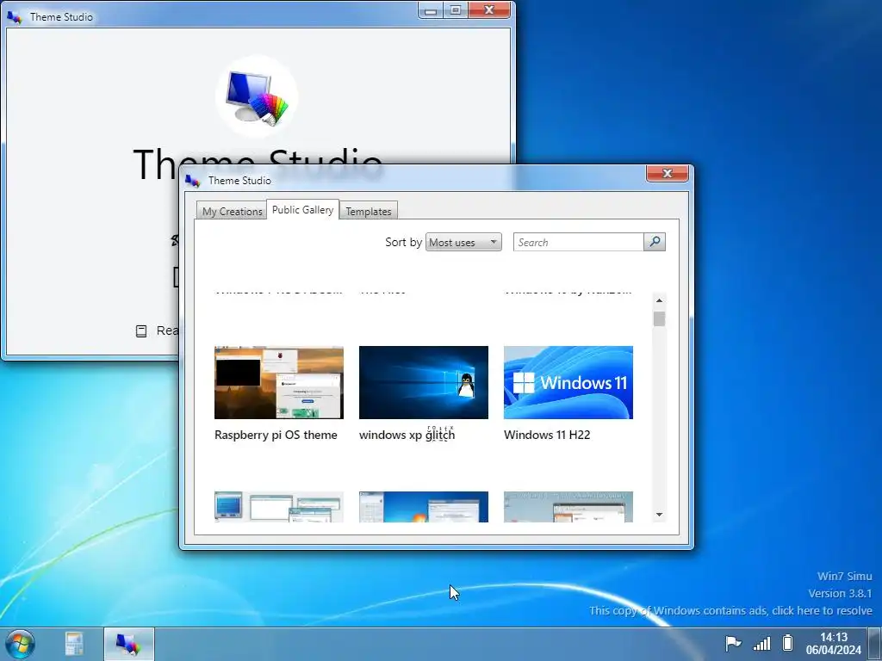Select the windows xp glitch thumbnail

click(x=424, y=382)
